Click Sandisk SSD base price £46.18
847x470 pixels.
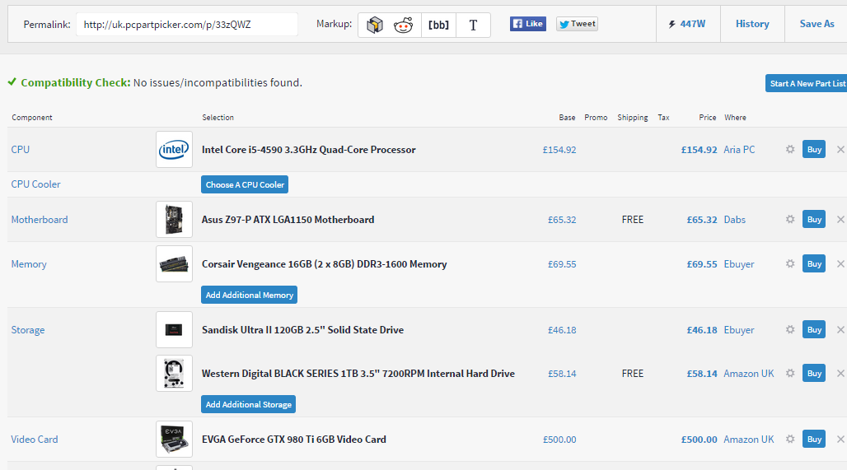562,330
